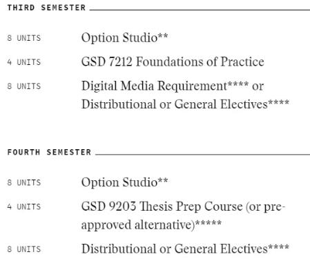The width and height of the screenshot is (310, 259).
Task: Select Distributional or General Electives in Fourth Semester
Action: (x=185, y=249)
